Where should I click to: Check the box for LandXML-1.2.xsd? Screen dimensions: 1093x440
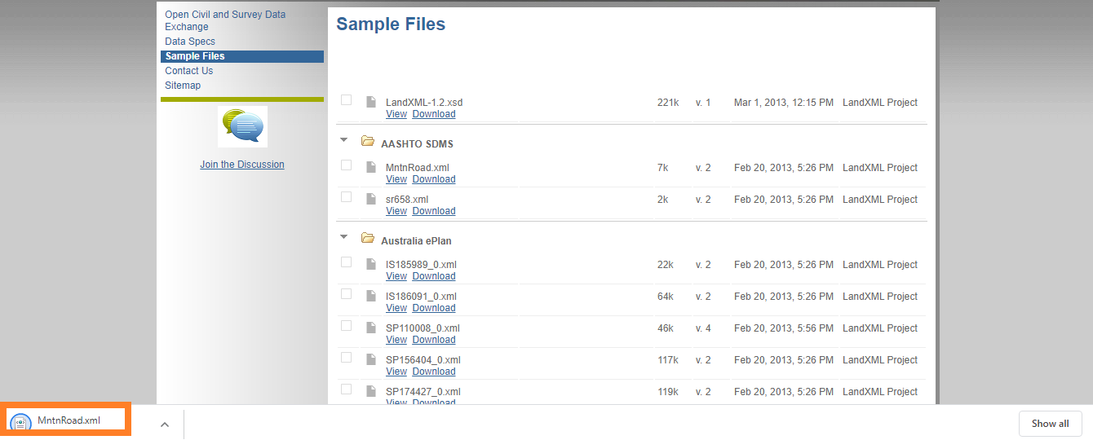tap(347, 100)
